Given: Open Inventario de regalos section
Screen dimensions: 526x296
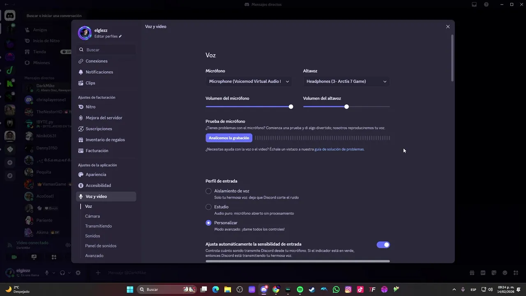Looking at the screenshot, I should [106, 140].
